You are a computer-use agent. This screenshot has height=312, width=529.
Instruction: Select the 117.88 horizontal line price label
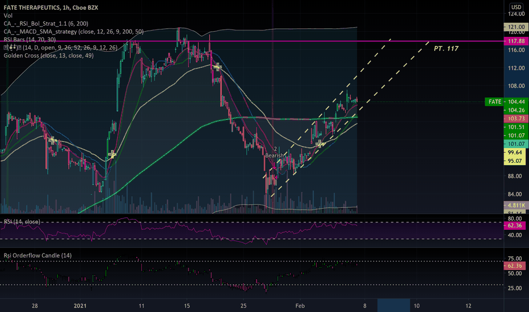(x=516, y=41)
